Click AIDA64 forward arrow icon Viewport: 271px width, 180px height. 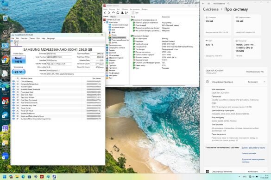[x=109, y=13]
